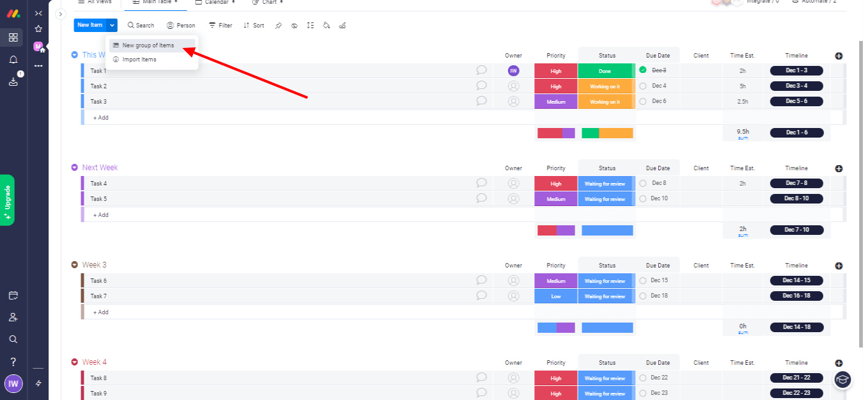This screenshot has height=400, width=863.
Task: Collapse the This Week group
Action: pos(74,55)
